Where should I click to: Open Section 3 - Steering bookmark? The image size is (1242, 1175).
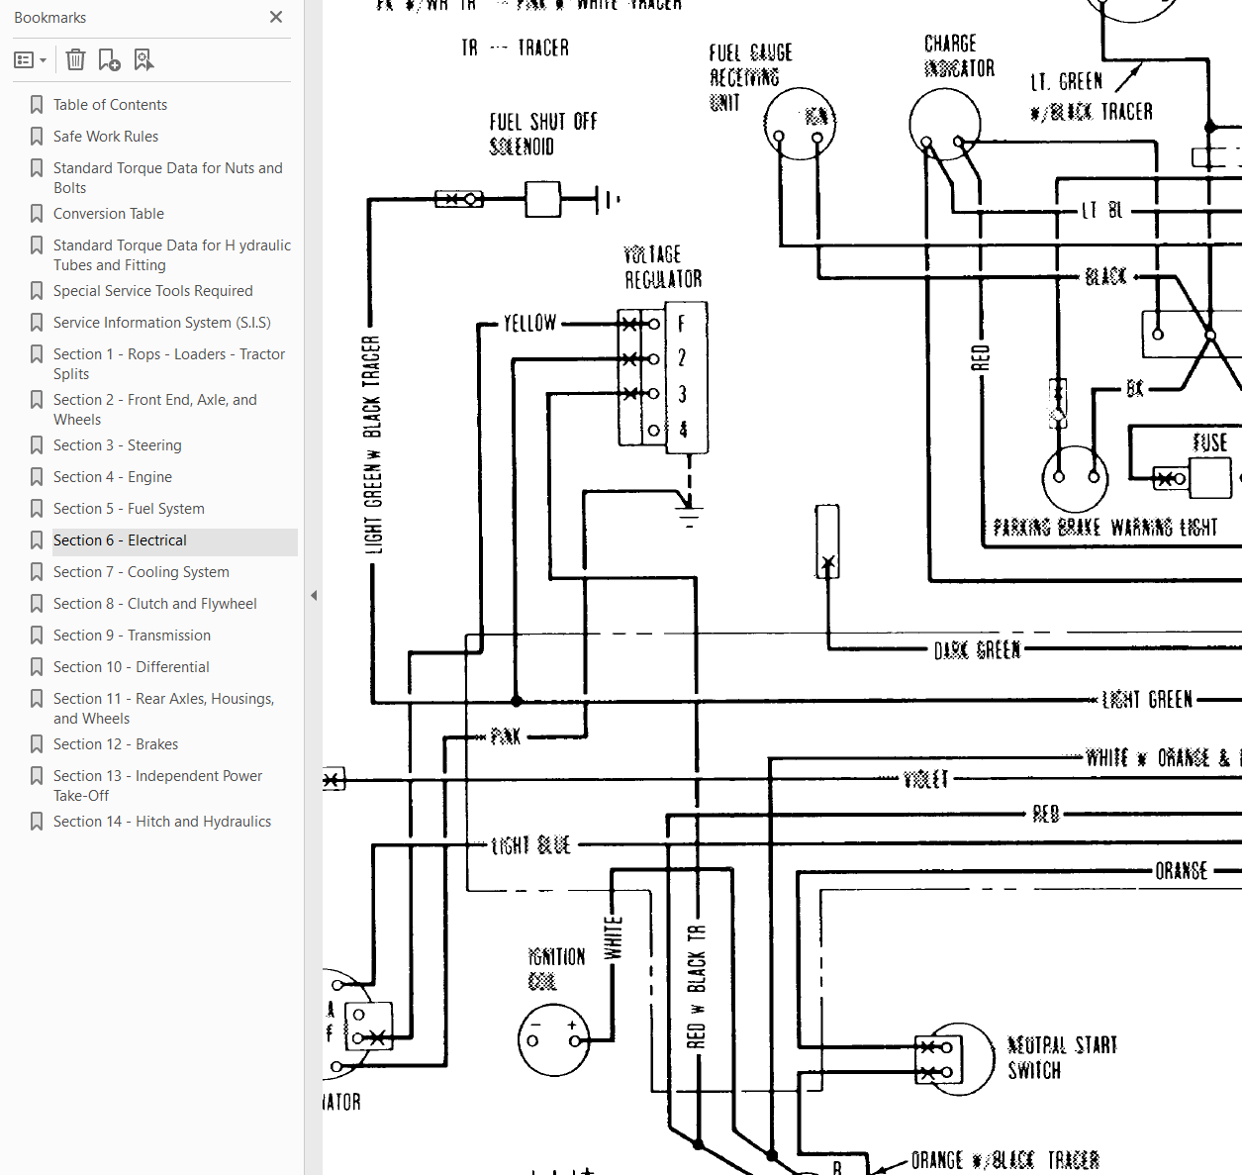pos(118,445)
